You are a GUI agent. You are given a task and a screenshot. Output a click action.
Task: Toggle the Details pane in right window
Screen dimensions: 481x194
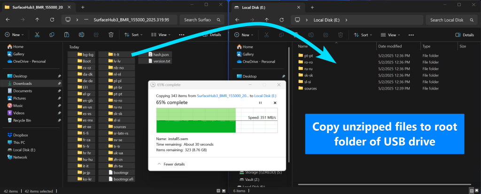[x=465, y=35]
